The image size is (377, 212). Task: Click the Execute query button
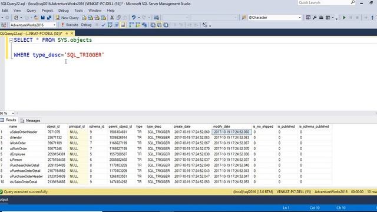point(70,25)
